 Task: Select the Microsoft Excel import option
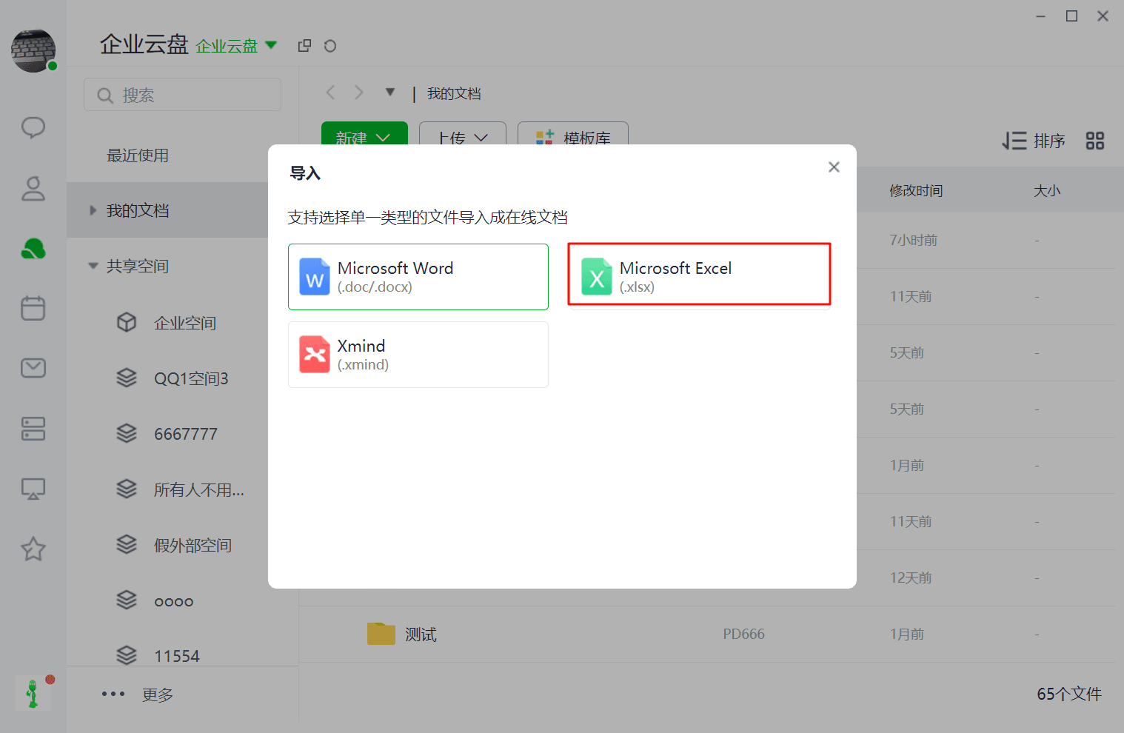(700, 274)
